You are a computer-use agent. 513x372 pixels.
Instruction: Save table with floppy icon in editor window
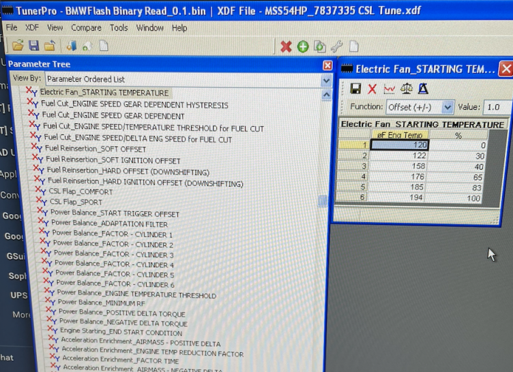(x=355, y=89)
